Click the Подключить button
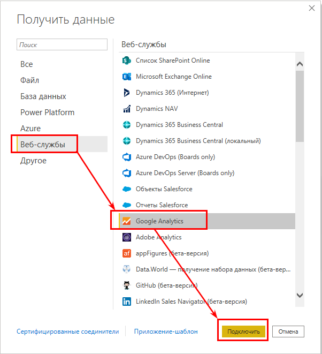The image size is (322, 354). pyautogui.click(x=243, y=332)
